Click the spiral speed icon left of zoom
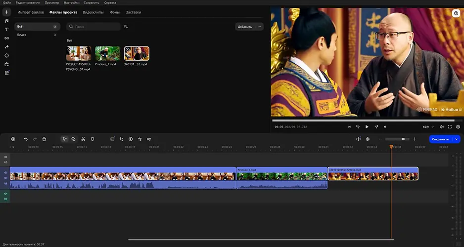This screenshot has width=464, height=247. pos(368,139)
